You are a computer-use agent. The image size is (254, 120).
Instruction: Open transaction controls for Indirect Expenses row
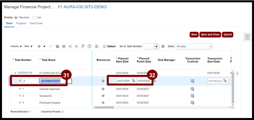coord(192,81)
